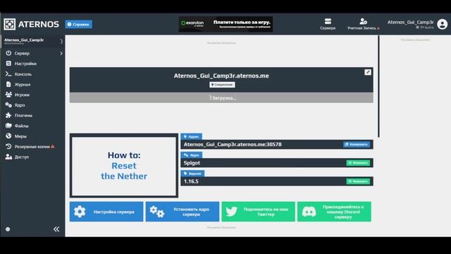Screen dimensions: 451x254
Task: Click the Резервные копии history icon
Action: [x=8, y=147]
